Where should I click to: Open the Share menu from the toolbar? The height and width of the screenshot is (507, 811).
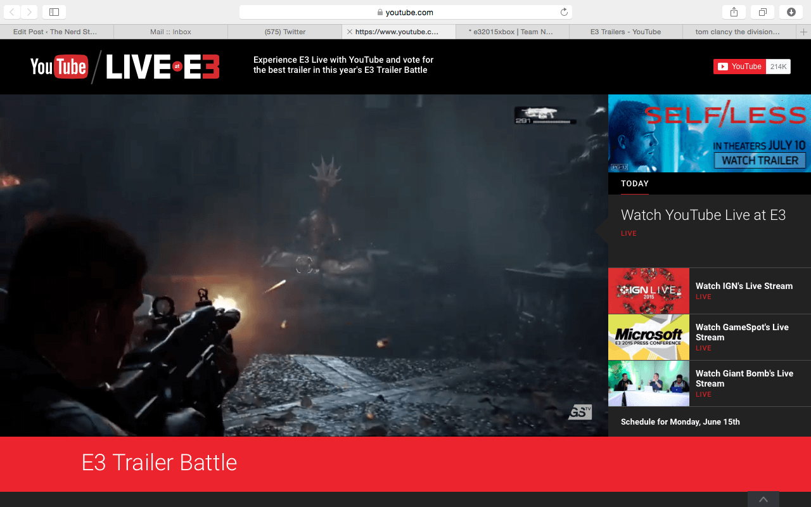tap(733, 11)
